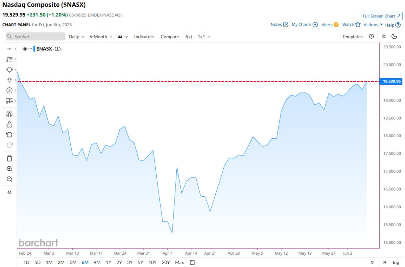The image size is (405, 267).
Task: Expand the shapes tool flyout arrow
Action: (15, 70)
